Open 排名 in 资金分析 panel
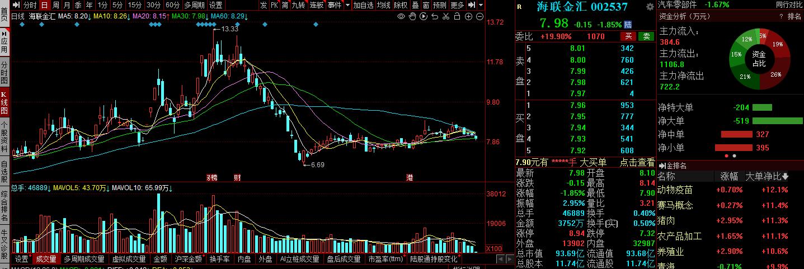This screenshot has width=804, height=269. [x=794, y=16]
